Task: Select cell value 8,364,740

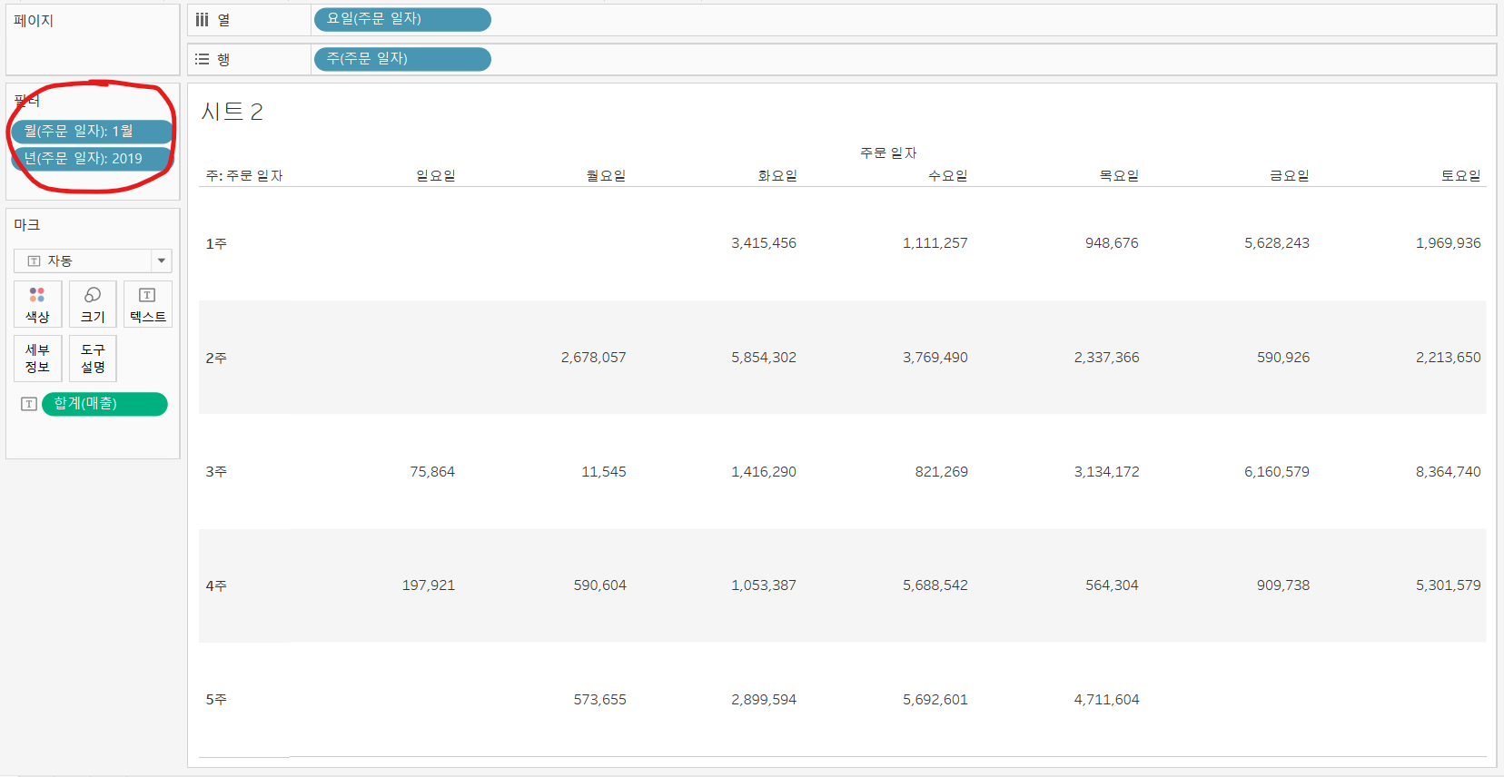Action: pyautogui.click(x=1449, y=472)
